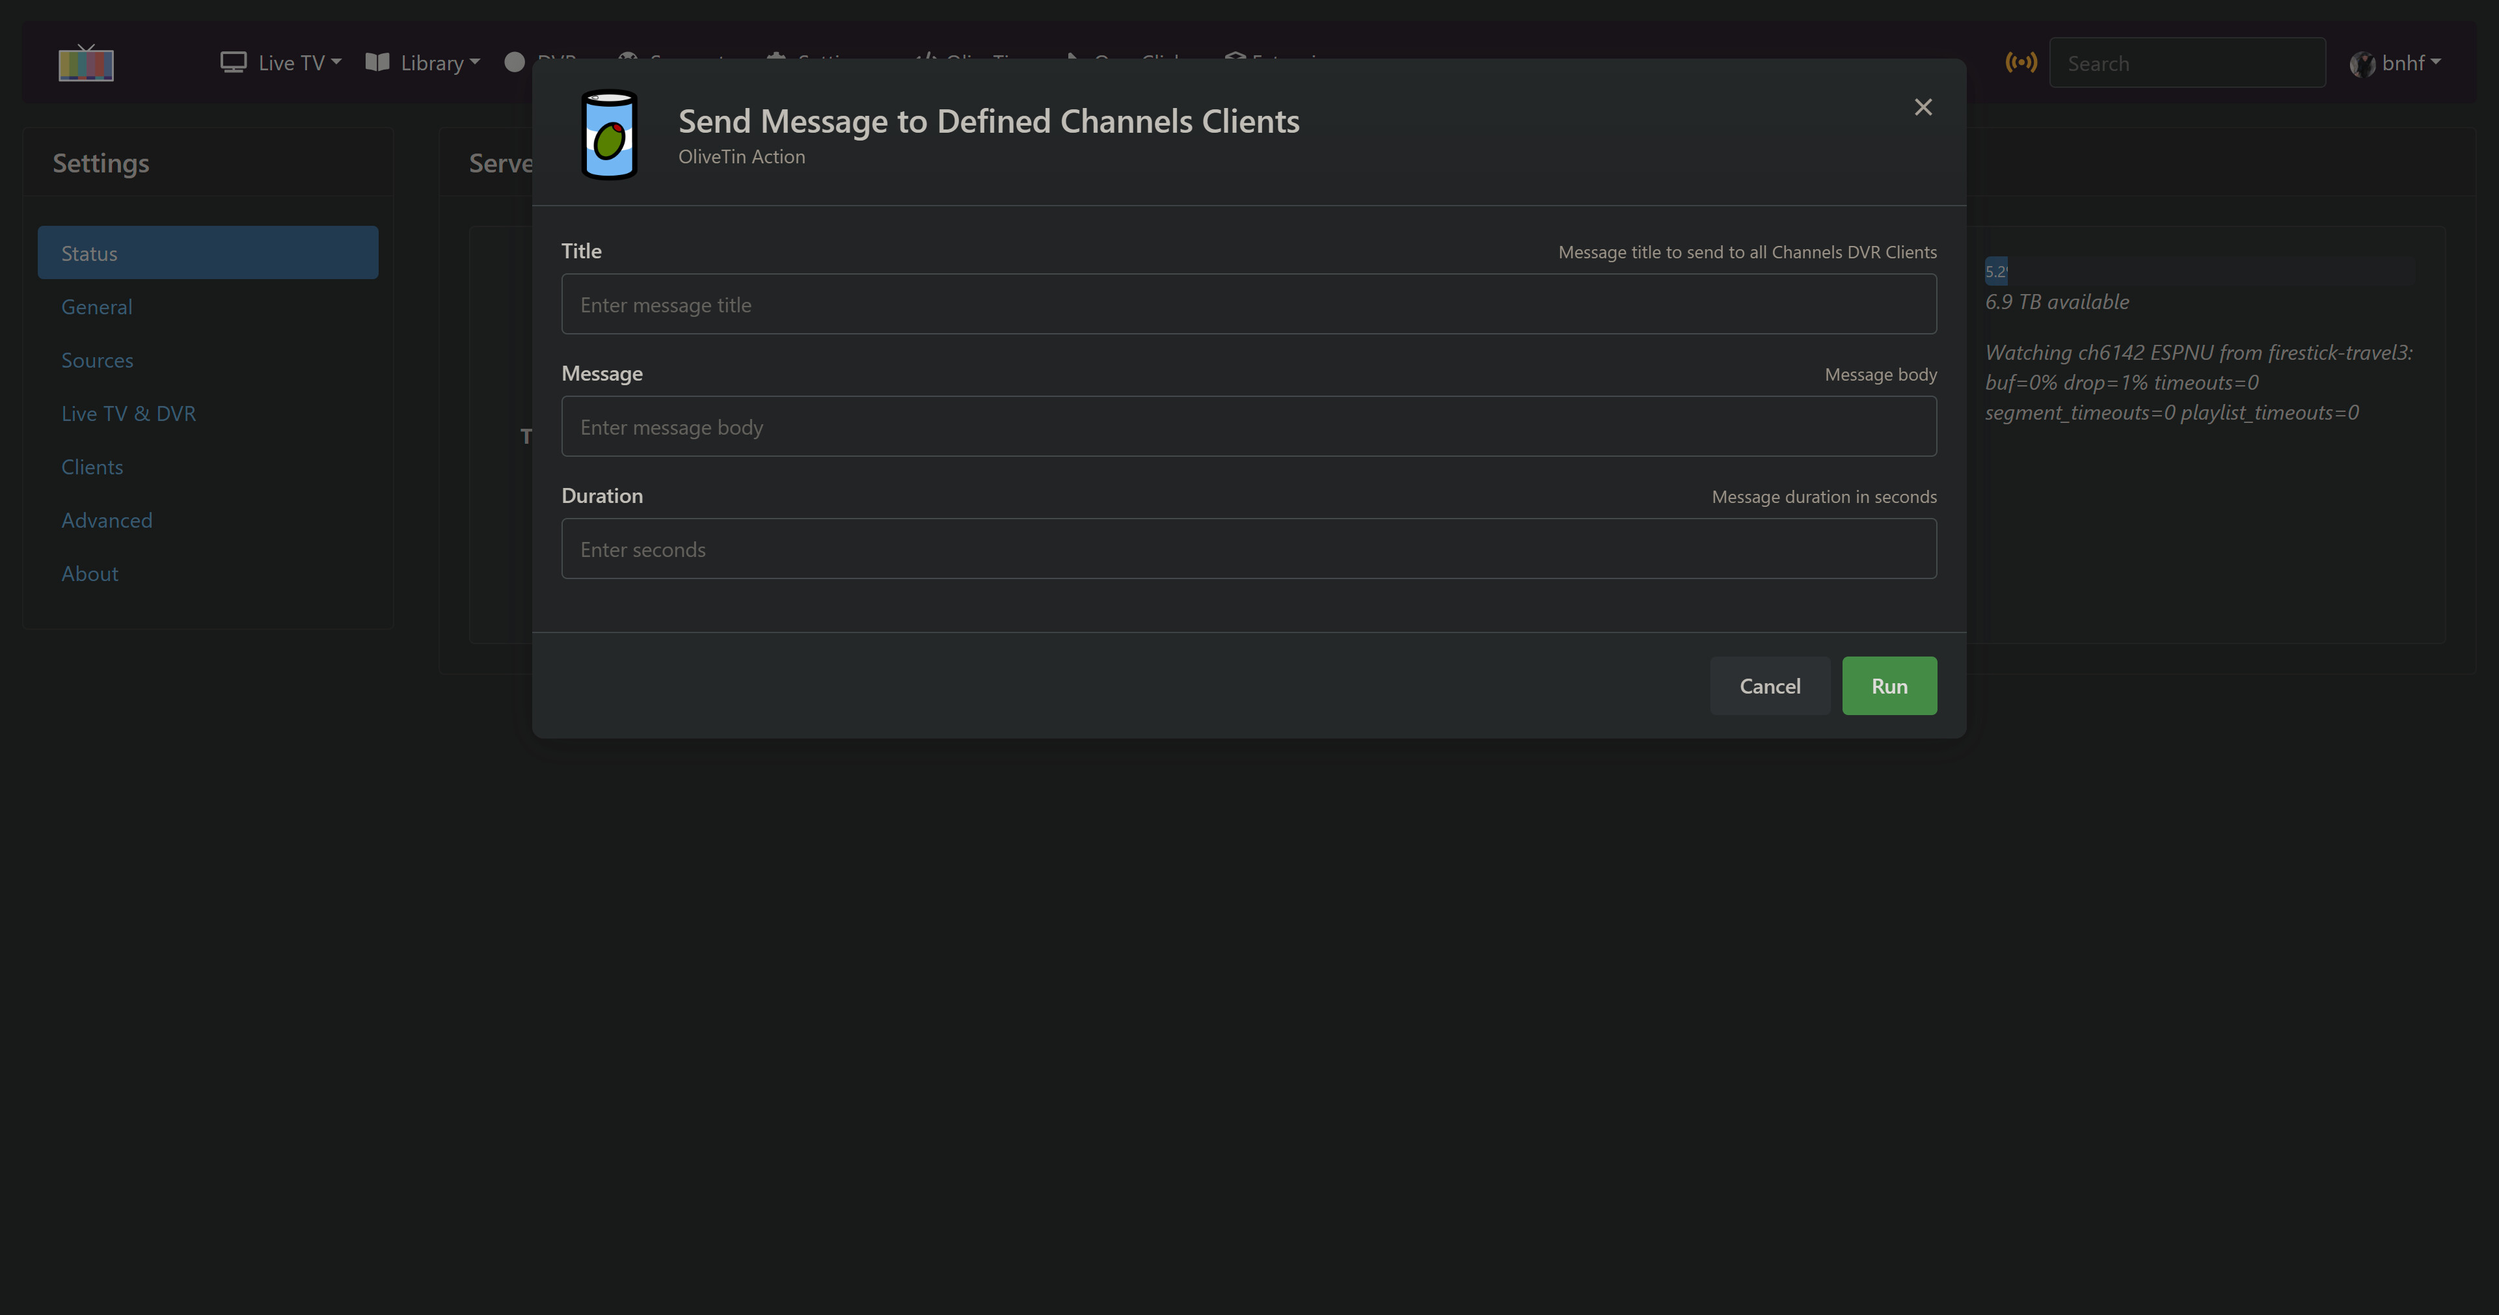The image size is (2499, 1315).
Task: Click the Channels TV logo icon
Action: pyautogui.click(x=85, y=63)
